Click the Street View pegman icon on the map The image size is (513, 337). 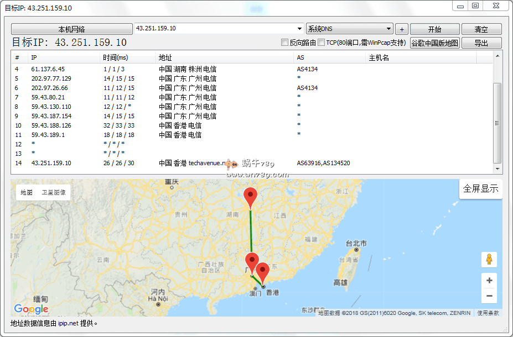(x=489, y=259)
